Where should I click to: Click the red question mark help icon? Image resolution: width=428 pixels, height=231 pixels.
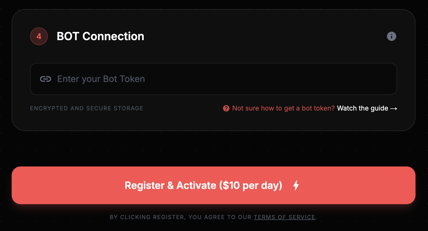pyautogui.click(x=226, y=108)
